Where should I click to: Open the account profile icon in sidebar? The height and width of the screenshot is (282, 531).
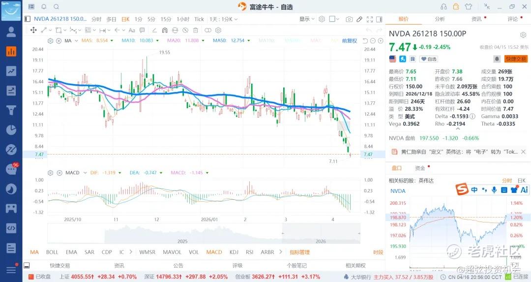click(x=11, y=32)
